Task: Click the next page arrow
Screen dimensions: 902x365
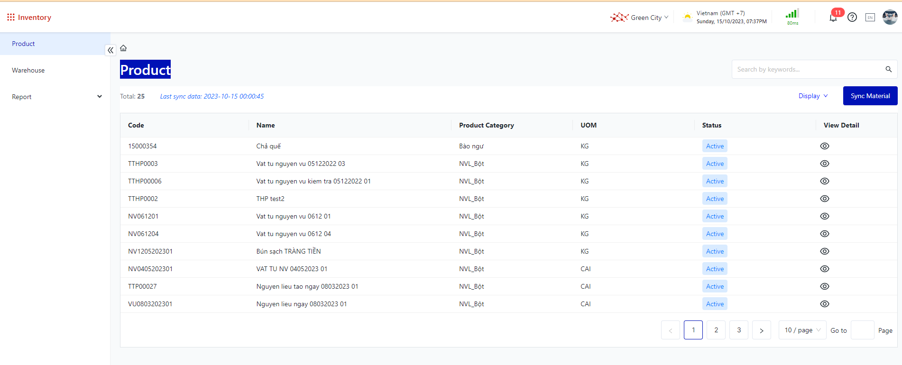Action: (x=761, y=330)
